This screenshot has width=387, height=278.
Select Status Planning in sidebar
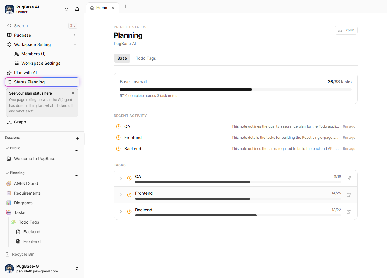tap(42, 82)
